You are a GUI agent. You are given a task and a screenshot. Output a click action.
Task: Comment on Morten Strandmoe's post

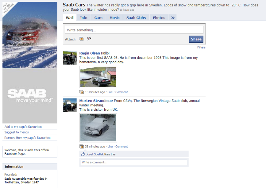click(121, 147)
